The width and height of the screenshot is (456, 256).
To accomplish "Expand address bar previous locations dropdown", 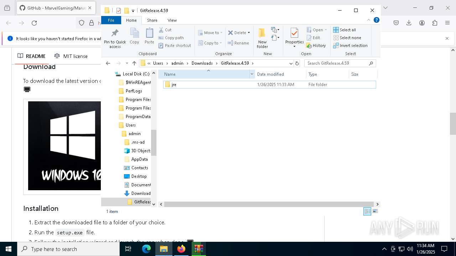I will click(x=291, y=63).
